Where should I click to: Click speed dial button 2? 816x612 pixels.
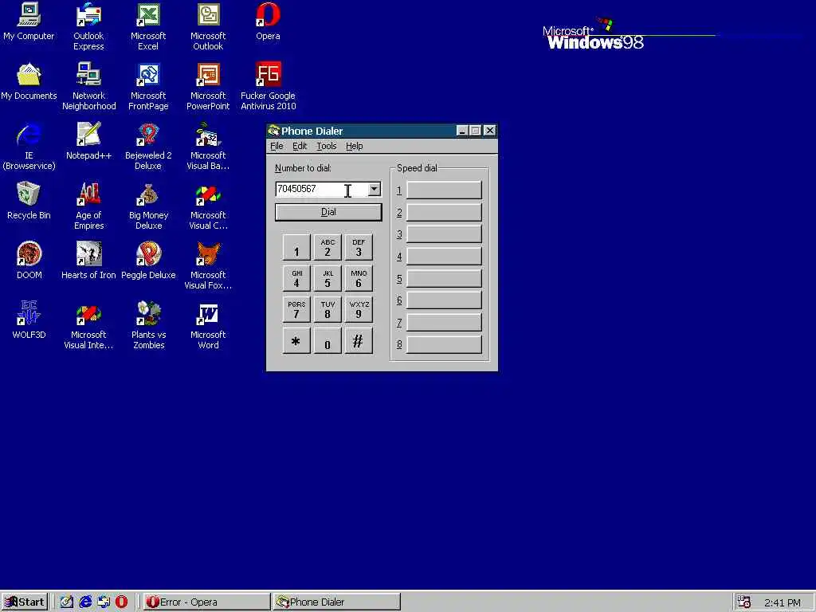pos(444,212)
